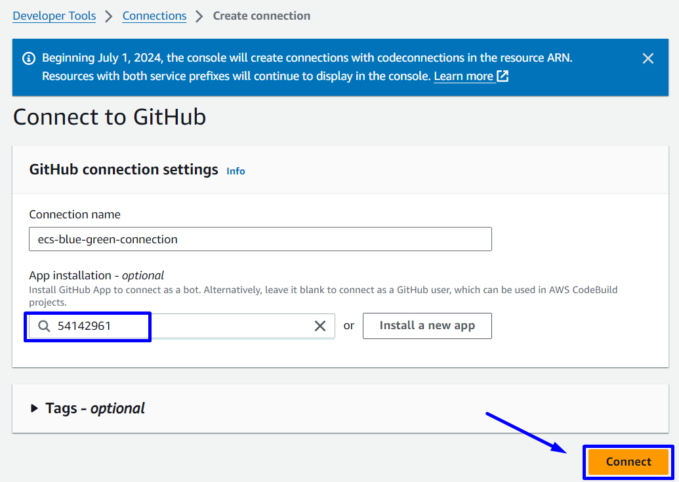The image size is (679, 482).
Task: Click the magnifier icon in App installation field
Action: pos(44,326)
